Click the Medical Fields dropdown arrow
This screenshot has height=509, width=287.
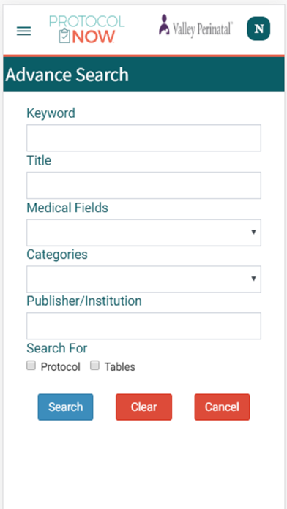coord(253,232)
